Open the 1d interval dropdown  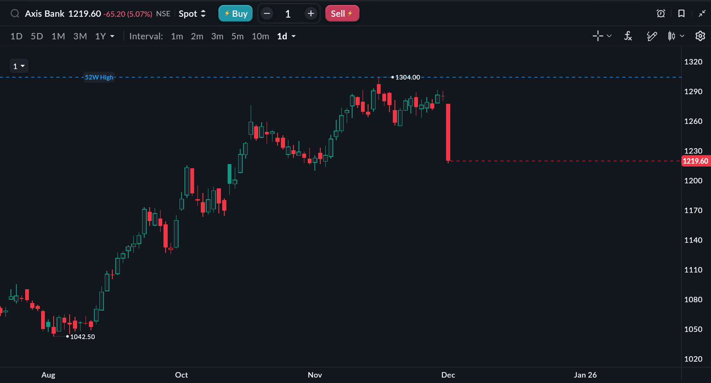[286, 36]
